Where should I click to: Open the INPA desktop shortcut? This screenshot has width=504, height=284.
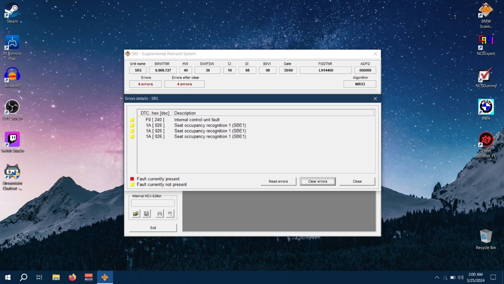486,109
